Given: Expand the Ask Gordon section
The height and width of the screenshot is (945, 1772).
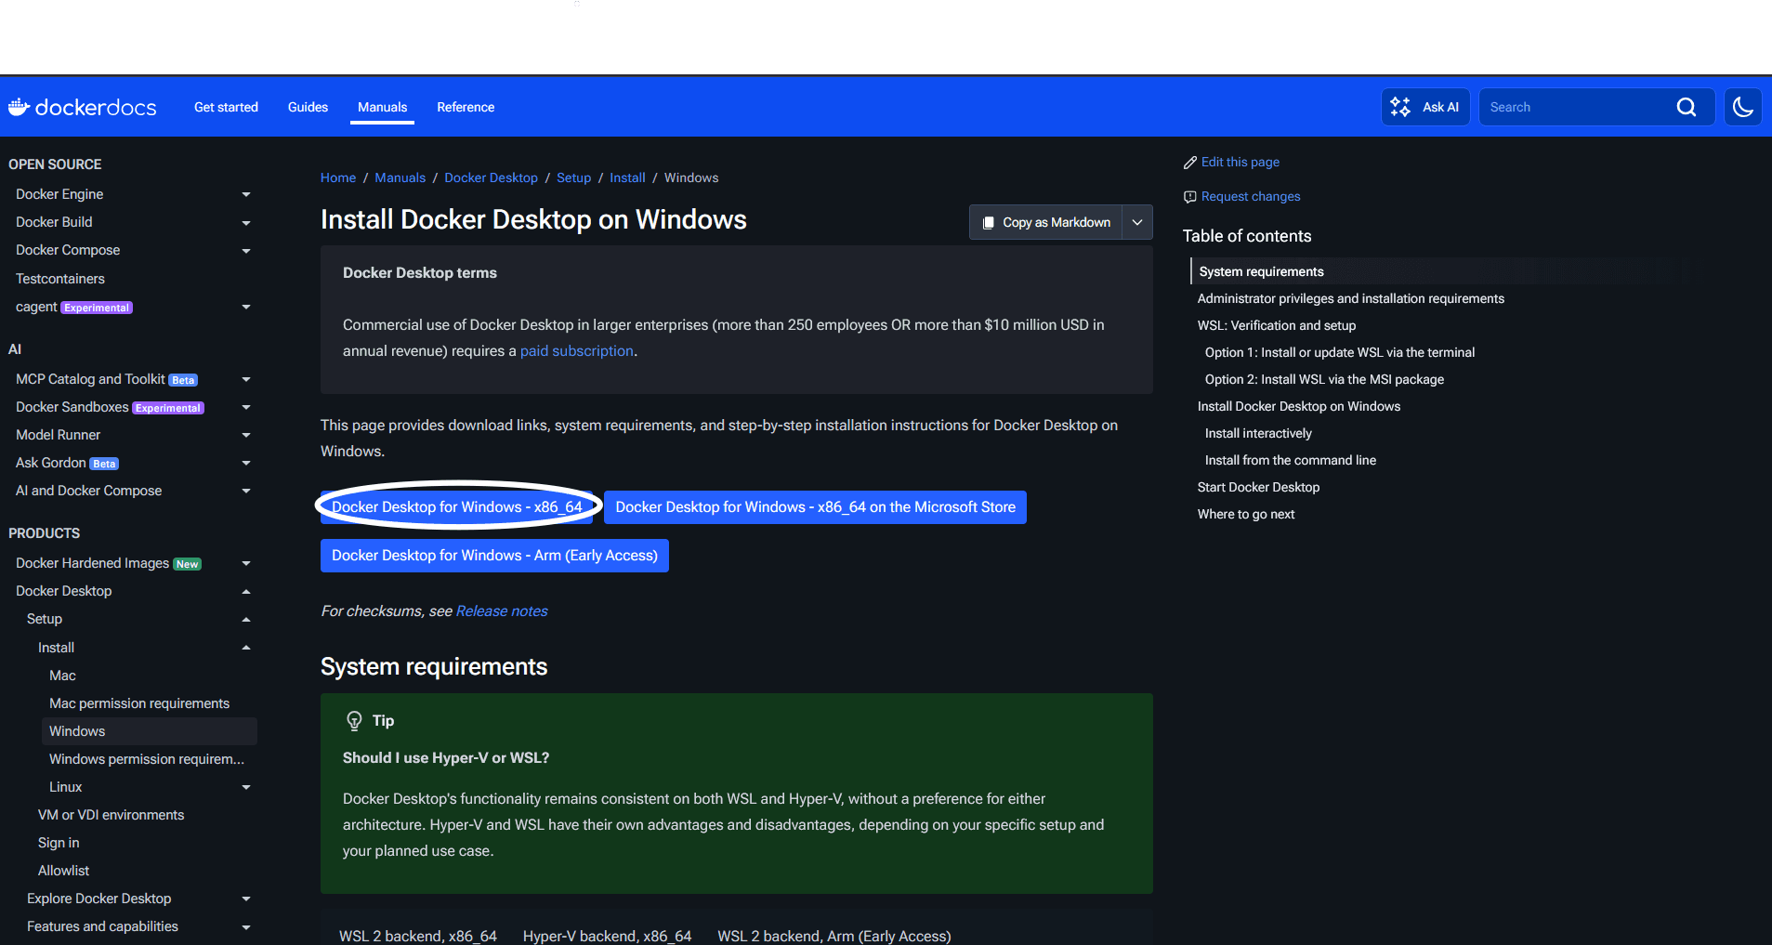Looking at the screenshot, I should pyautogui.click(x=246, y=463).
